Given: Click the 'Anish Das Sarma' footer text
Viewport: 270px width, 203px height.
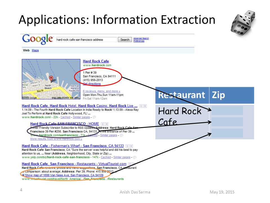Looking at the screenshot, I should tap(135, 192).
